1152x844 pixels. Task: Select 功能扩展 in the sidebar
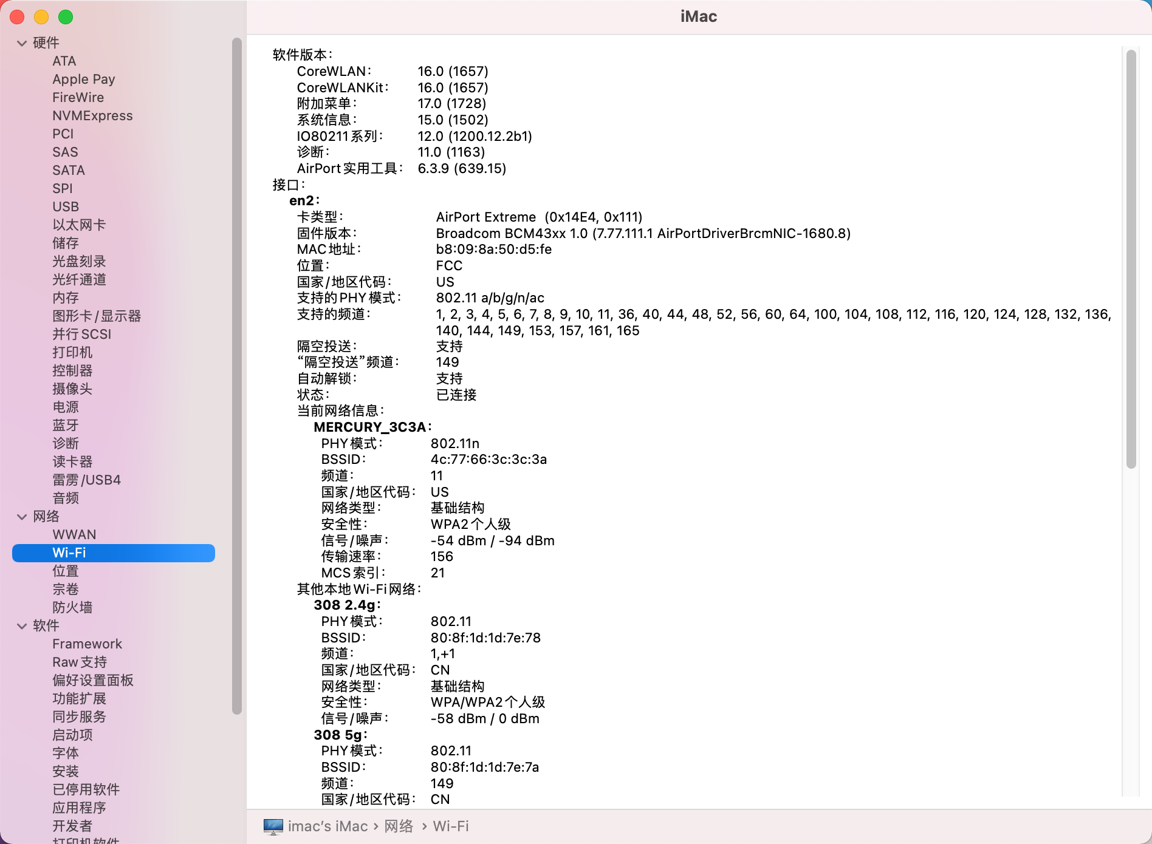coord(79,699)
